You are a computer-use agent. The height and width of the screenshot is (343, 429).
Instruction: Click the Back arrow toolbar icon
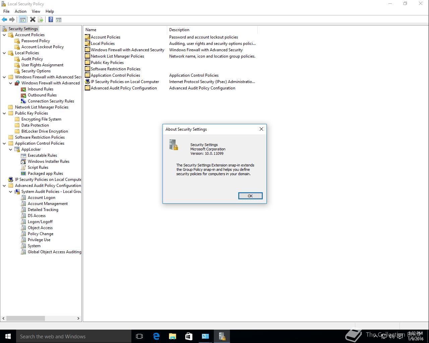pos(4,20)
